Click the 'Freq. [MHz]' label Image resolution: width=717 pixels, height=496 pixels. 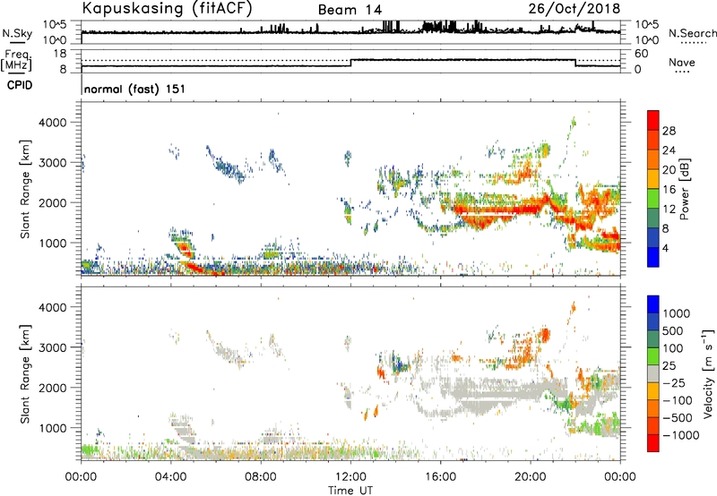(17, 61)
